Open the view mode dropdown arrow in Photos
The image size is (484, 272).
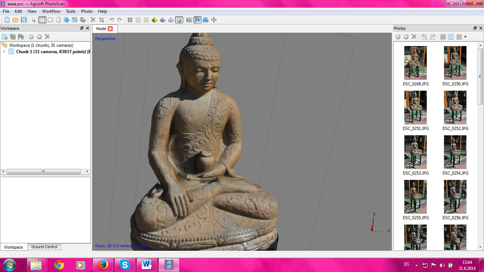coord(465,36)
